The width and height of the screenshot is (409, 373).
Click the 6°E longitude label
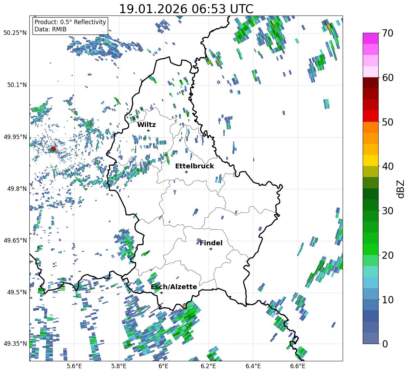[x=163, y=366]
